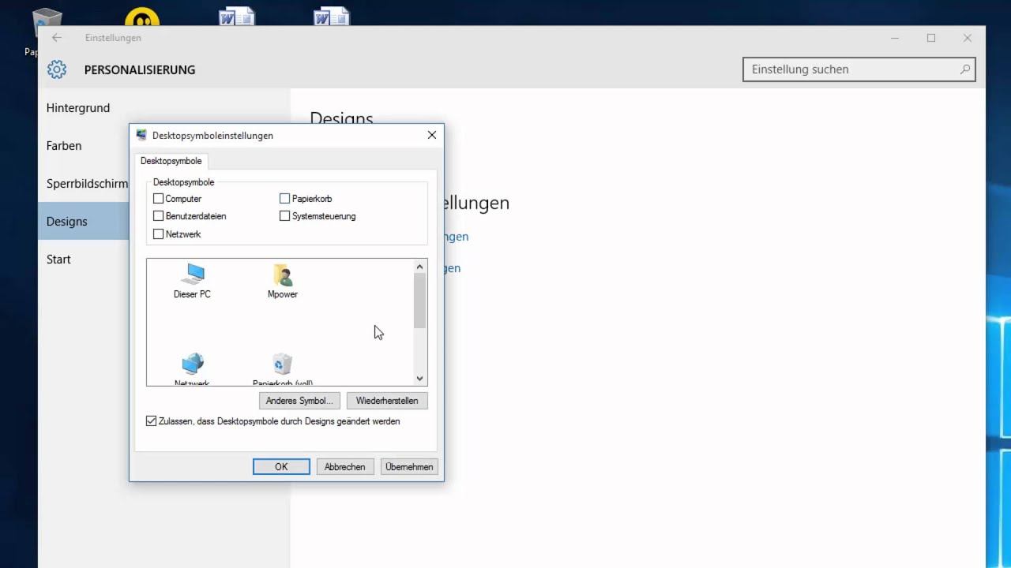This screenshot has width=1011, height=568.
Task: Click the Abbrechen button
Action: coord(345,467)
